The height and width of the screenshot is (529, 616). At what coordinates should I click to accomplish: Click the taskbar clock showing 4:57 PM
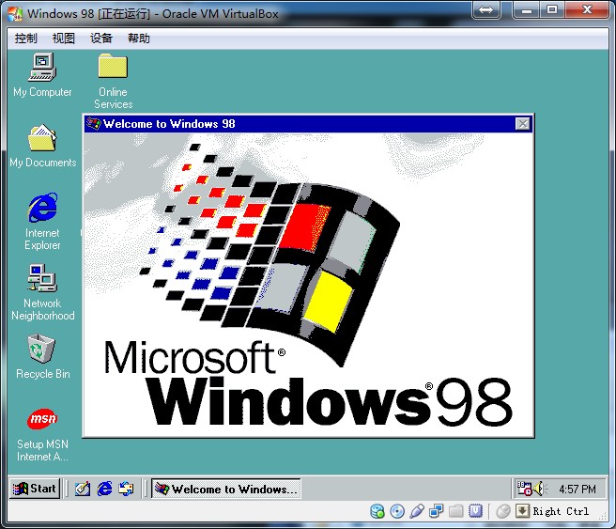(x=577, y=490)
